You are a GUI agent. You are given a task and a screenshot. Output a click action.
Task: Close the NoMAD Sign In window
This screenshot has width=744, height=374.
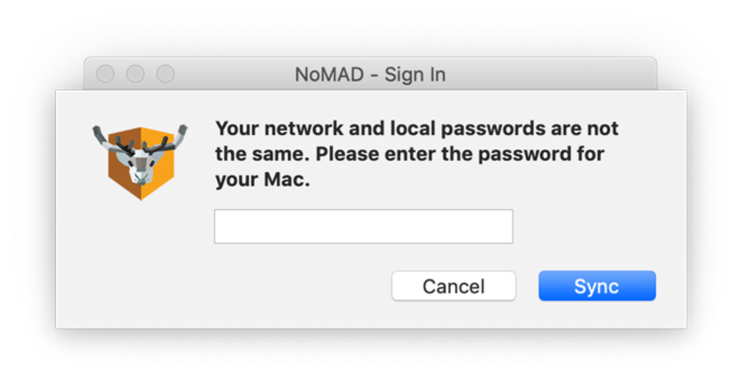point(105,74)
